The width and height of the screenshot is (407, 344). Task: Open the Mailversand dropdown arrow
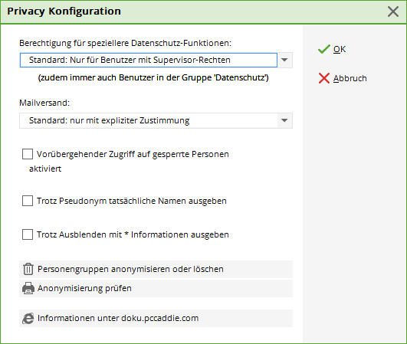[x=284, y=120]
